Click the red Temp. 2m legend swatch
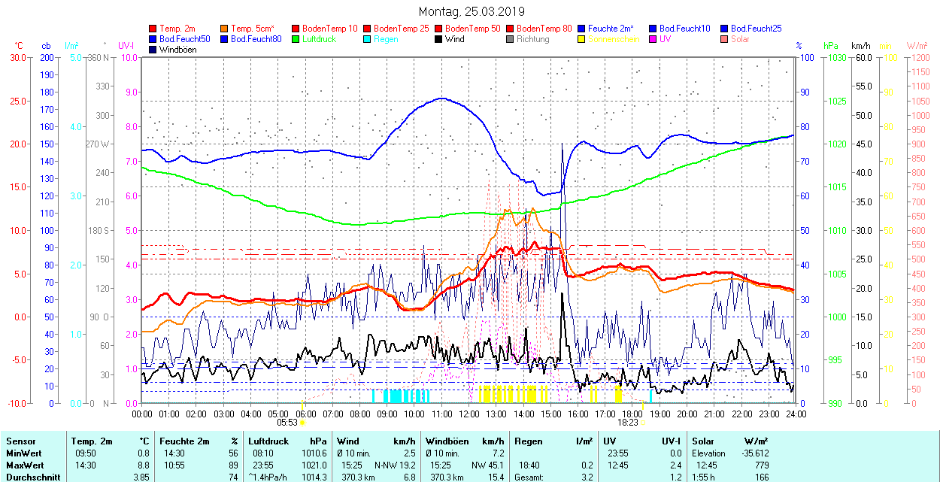 153,29
